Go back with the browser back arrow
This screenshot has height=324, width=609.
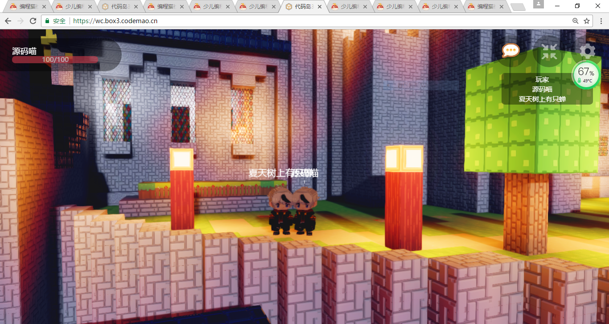click(x=8, y=21)
